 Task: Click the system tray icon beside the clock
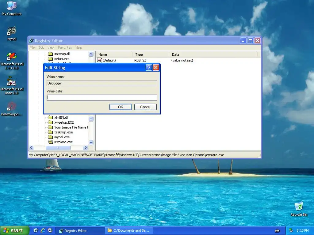point(291,230)
